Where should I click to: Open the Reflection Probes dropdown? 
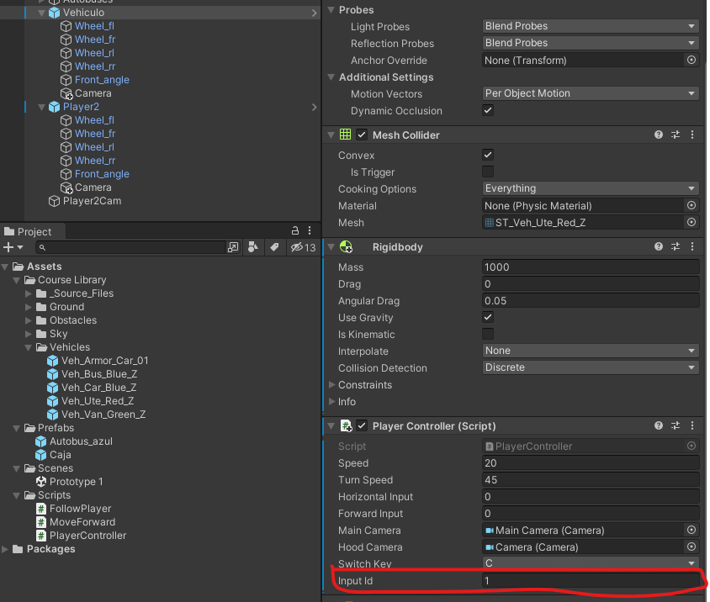(x=591, y=43)
